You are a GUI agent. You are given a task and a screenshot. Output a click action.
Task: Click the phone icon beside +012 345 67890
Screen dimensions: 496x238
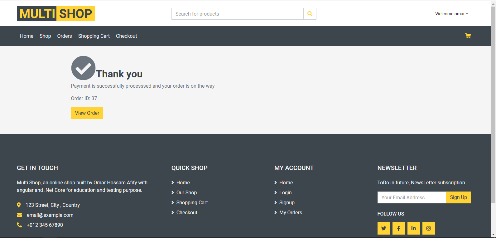tap(19, 225)
